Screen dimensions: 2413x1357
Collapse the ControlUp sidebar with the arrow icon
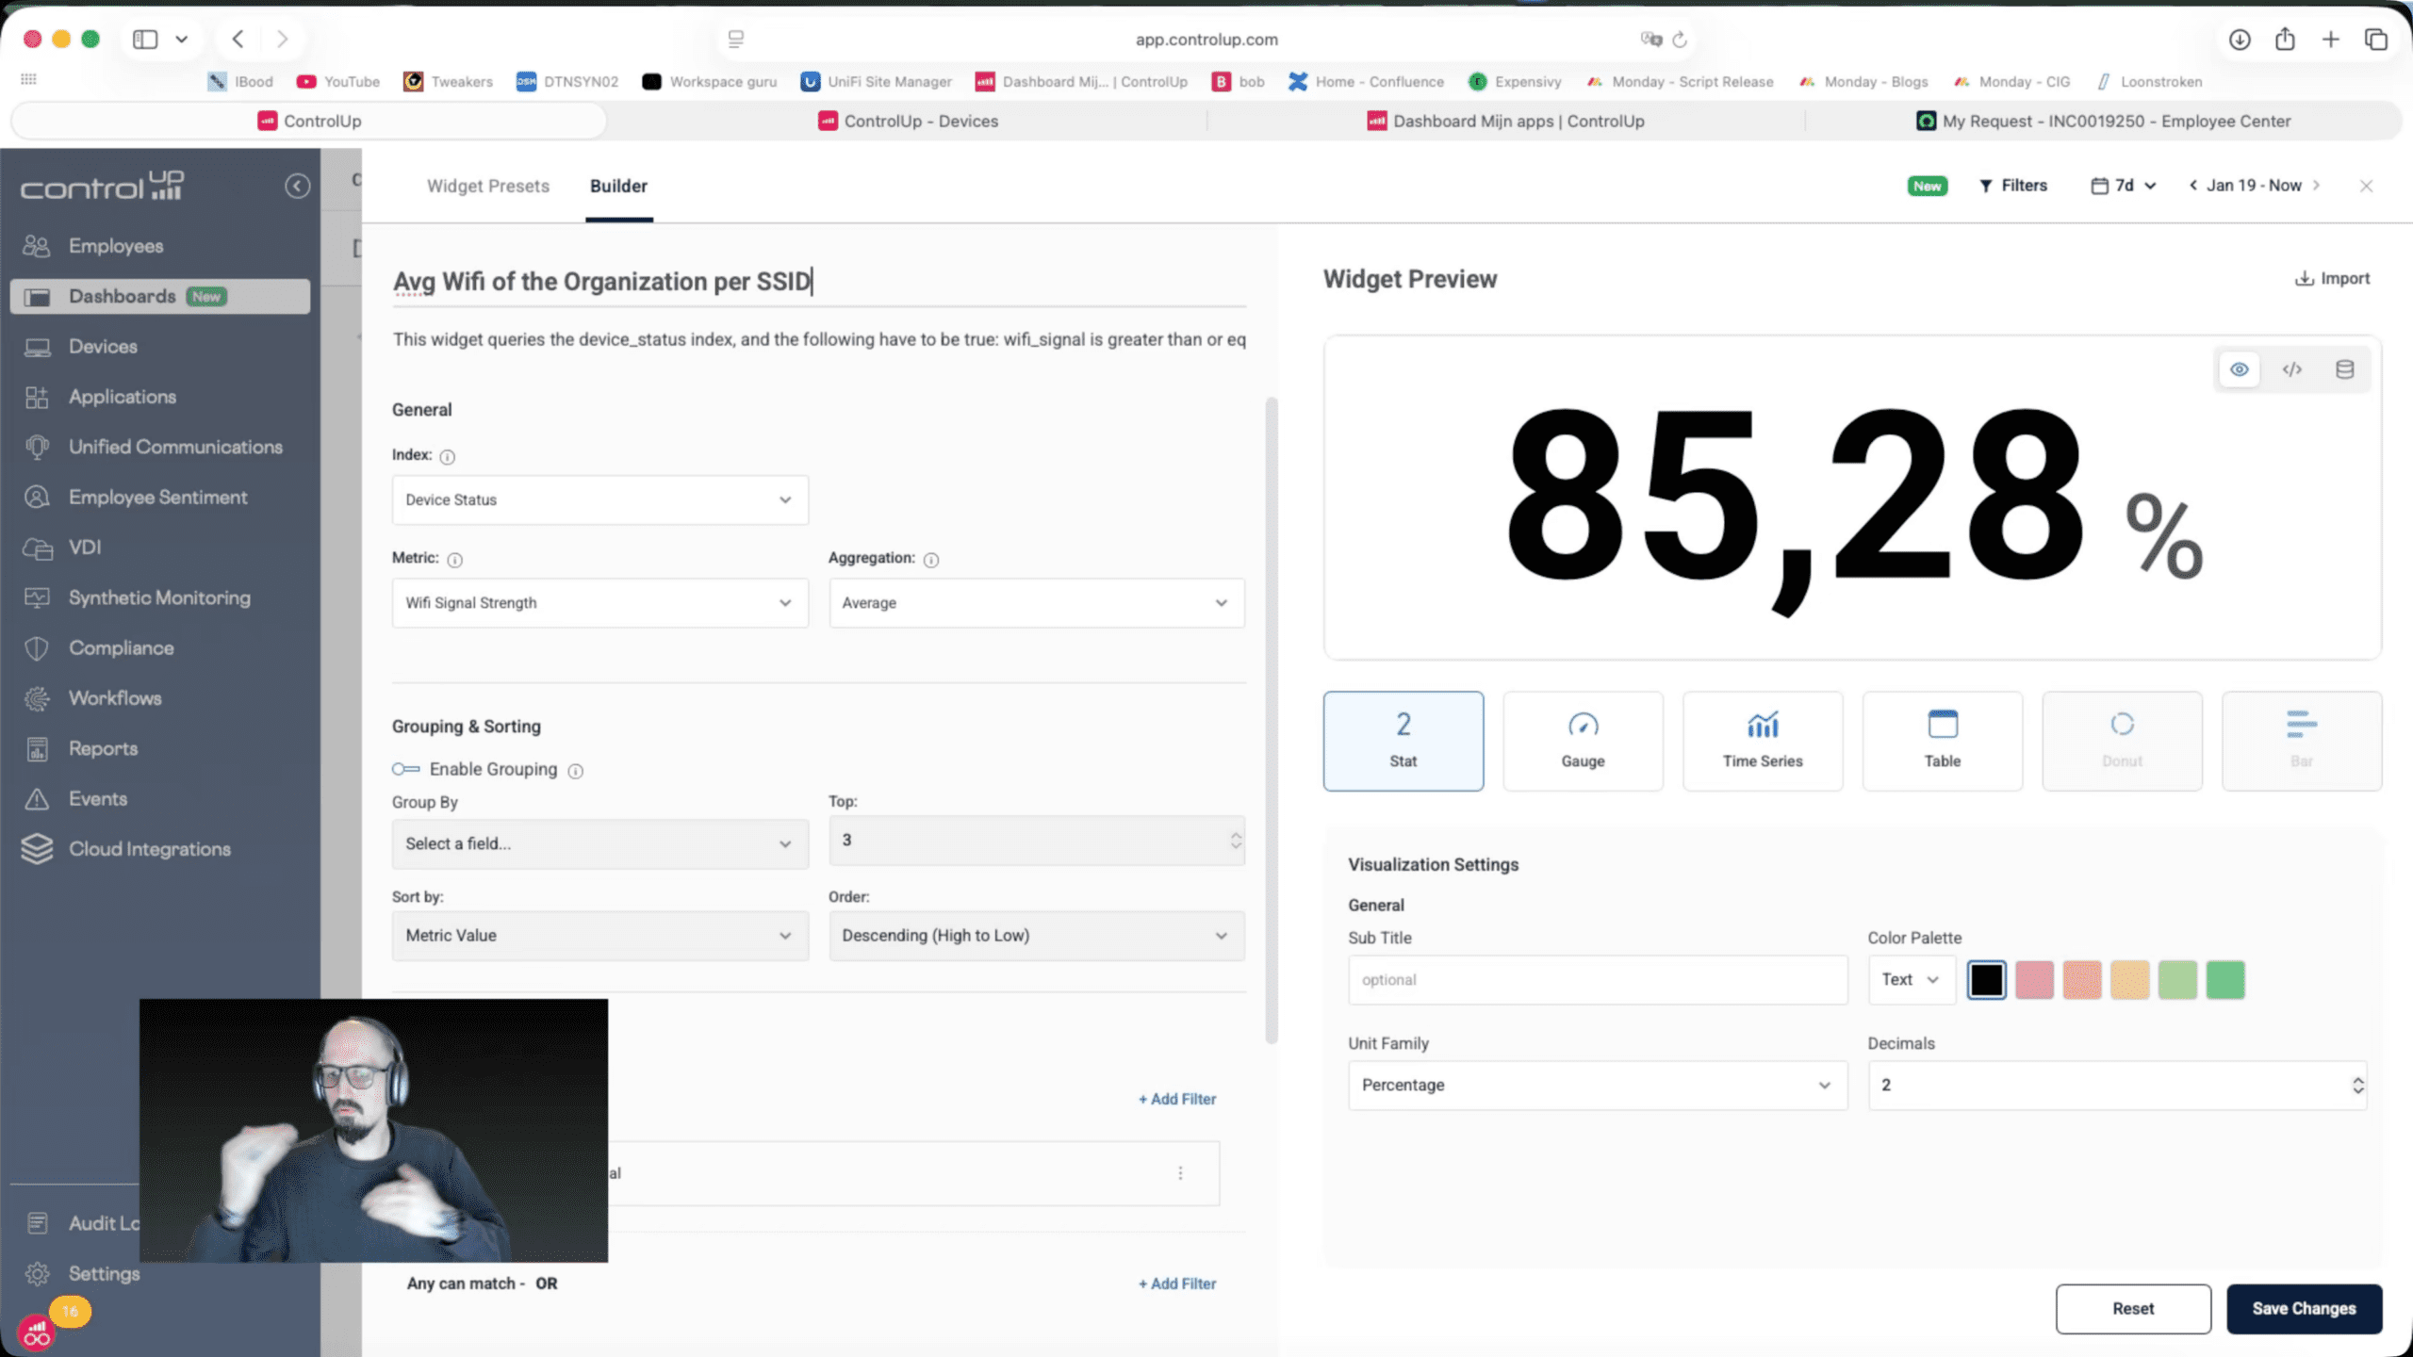297,186
